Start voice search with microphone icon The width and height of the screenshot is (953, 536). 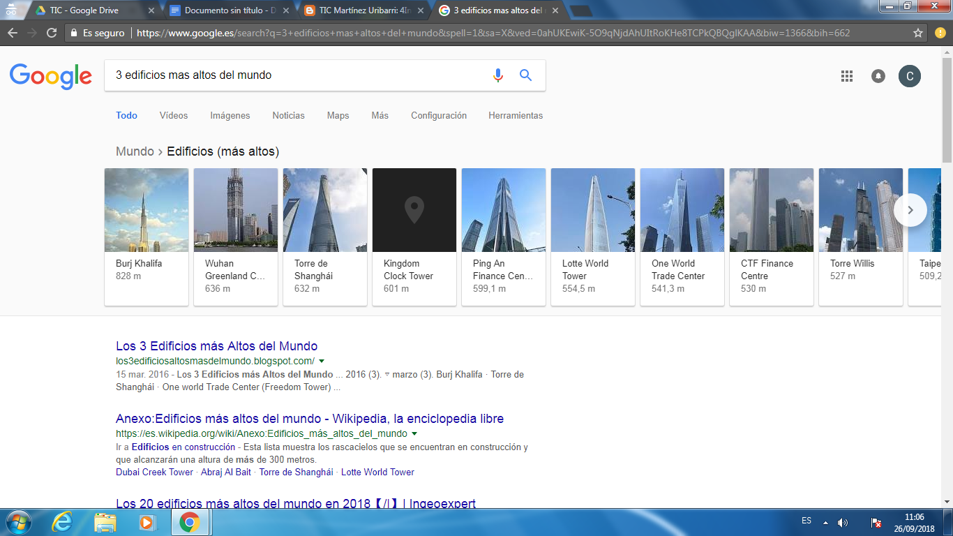498,75
